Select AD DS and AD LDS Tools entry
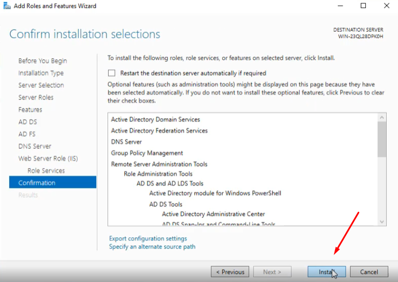 (x=170, y=183)
